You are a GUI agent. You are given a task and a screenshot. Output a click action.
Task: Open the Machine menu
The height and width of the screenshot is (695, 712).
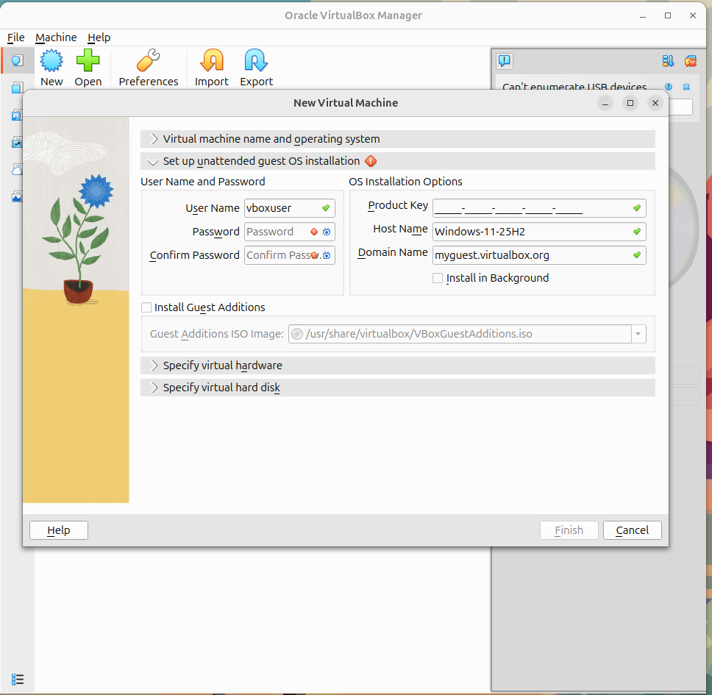pos(56,38)
